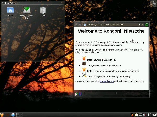Launch the kongoni_installer icon

tap(26, 10)
